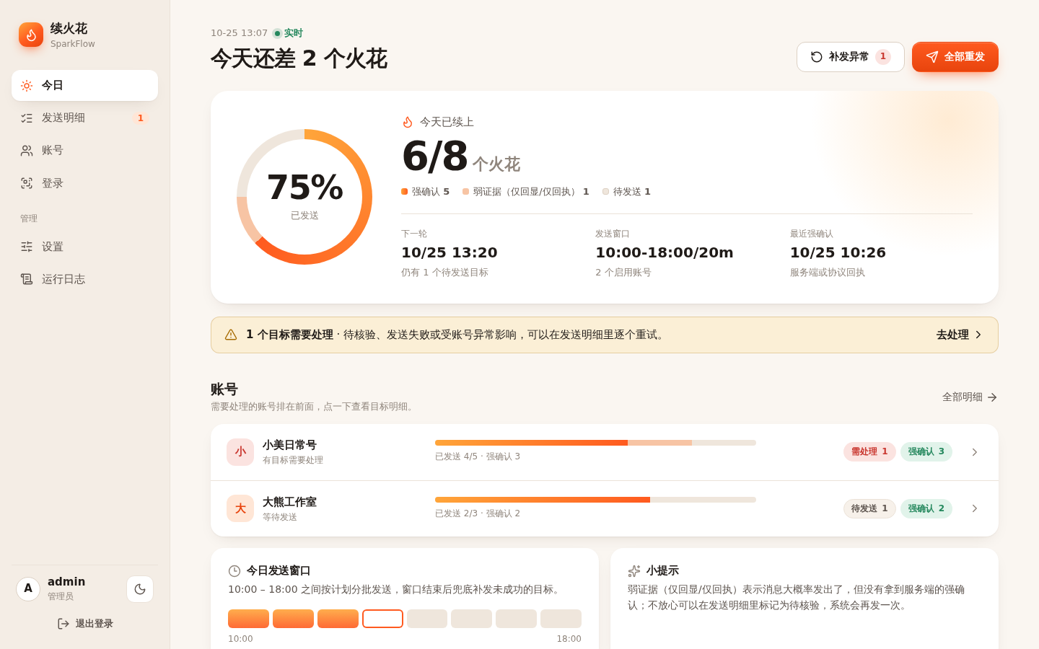The height and width of the screenshot is (649, 1039).
Task: Expand the 小美日常号 row chevron
Action: (x=974, y=452)
